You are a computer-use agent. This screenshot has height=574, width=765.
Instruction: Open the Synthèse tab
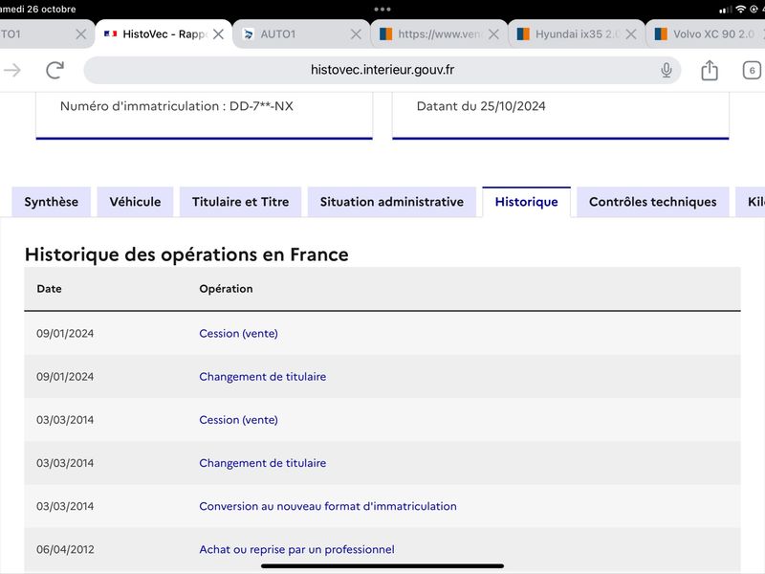[x=52, y=202]
